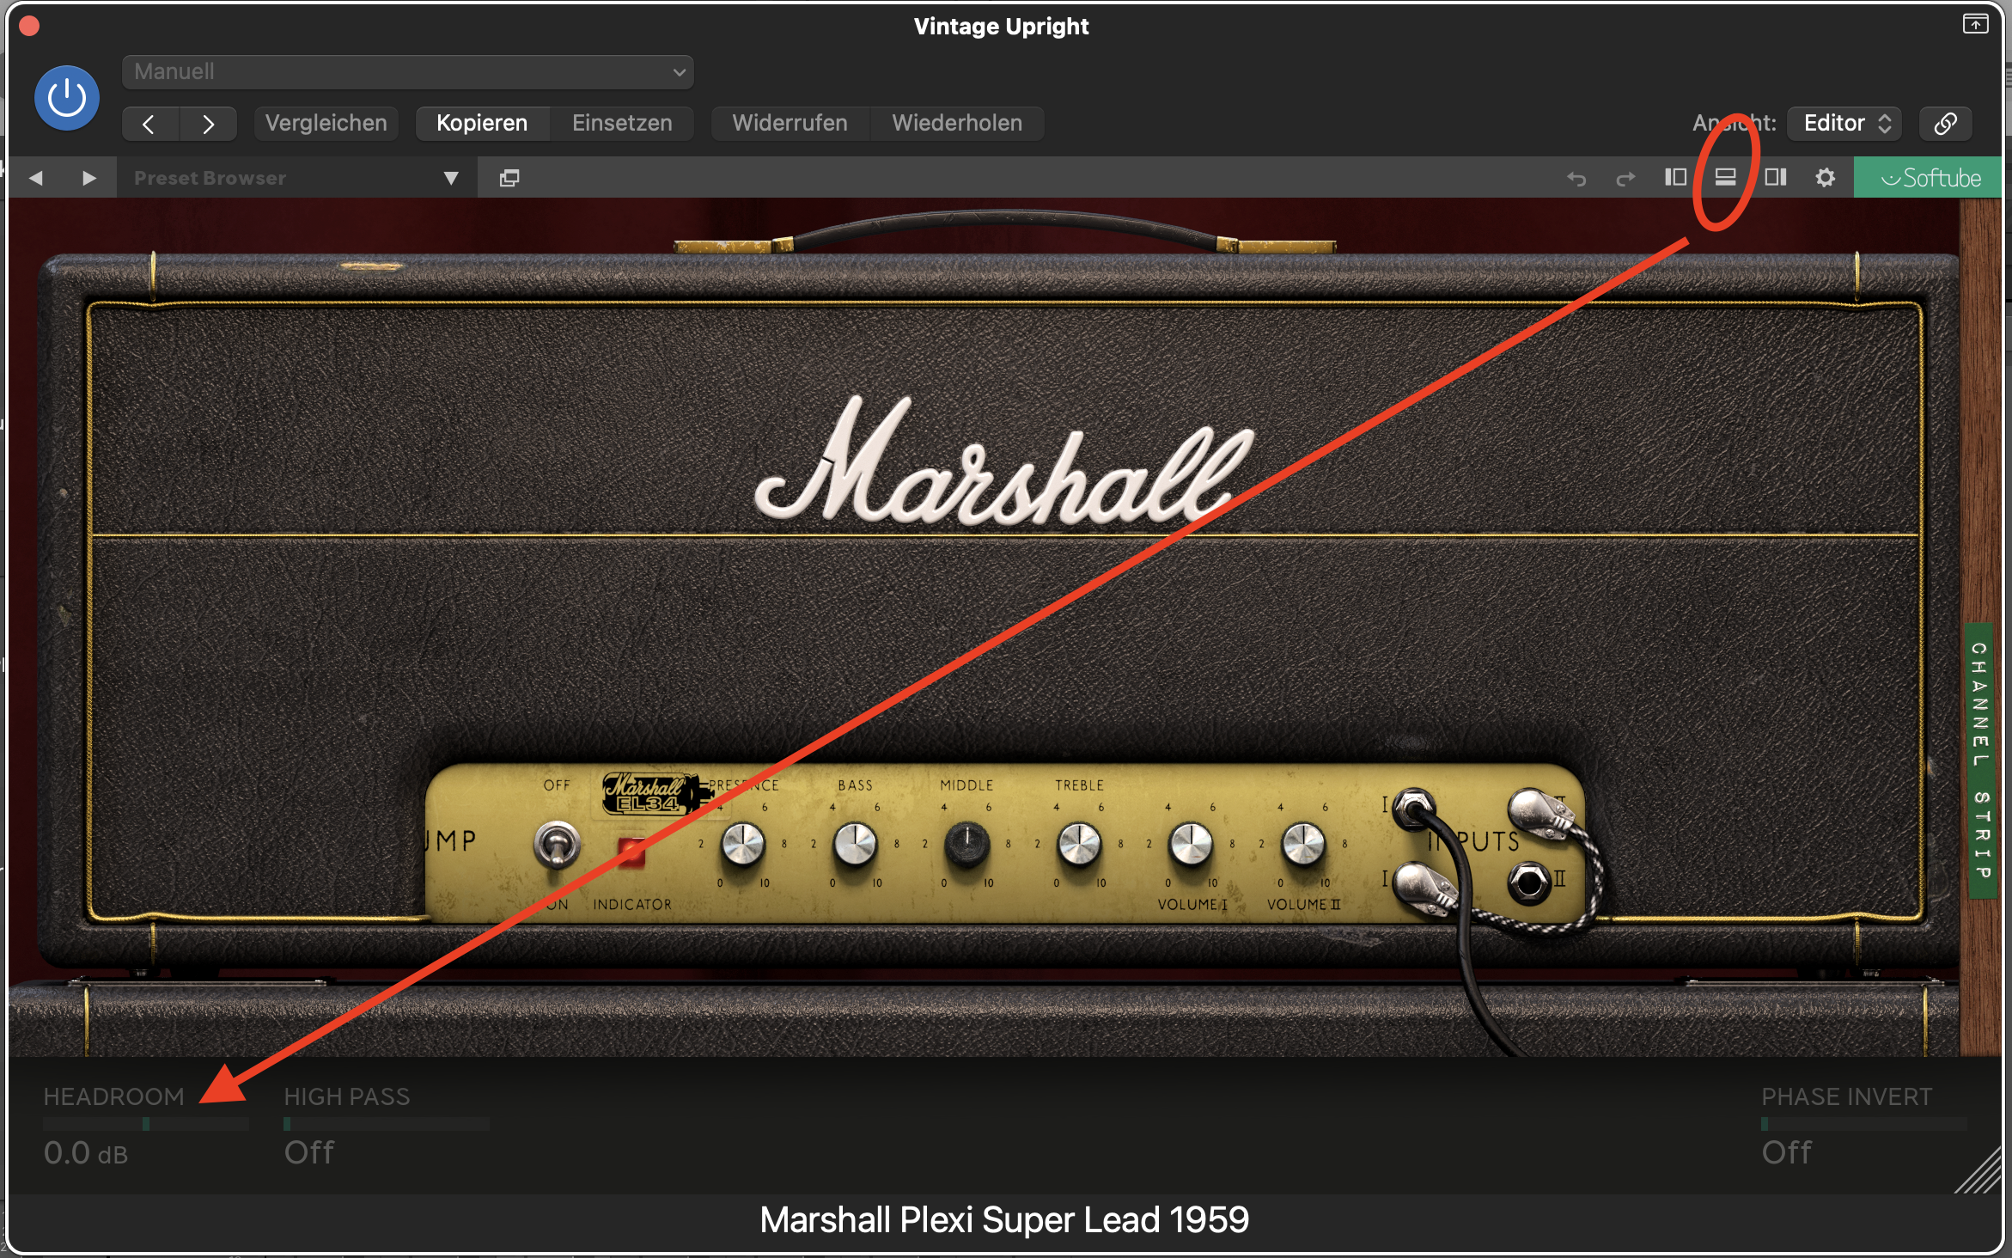This screenshot has width=2012, height=1258.
Task: Open the Manuell preset dropdown
Action: [x=408, y=72]
